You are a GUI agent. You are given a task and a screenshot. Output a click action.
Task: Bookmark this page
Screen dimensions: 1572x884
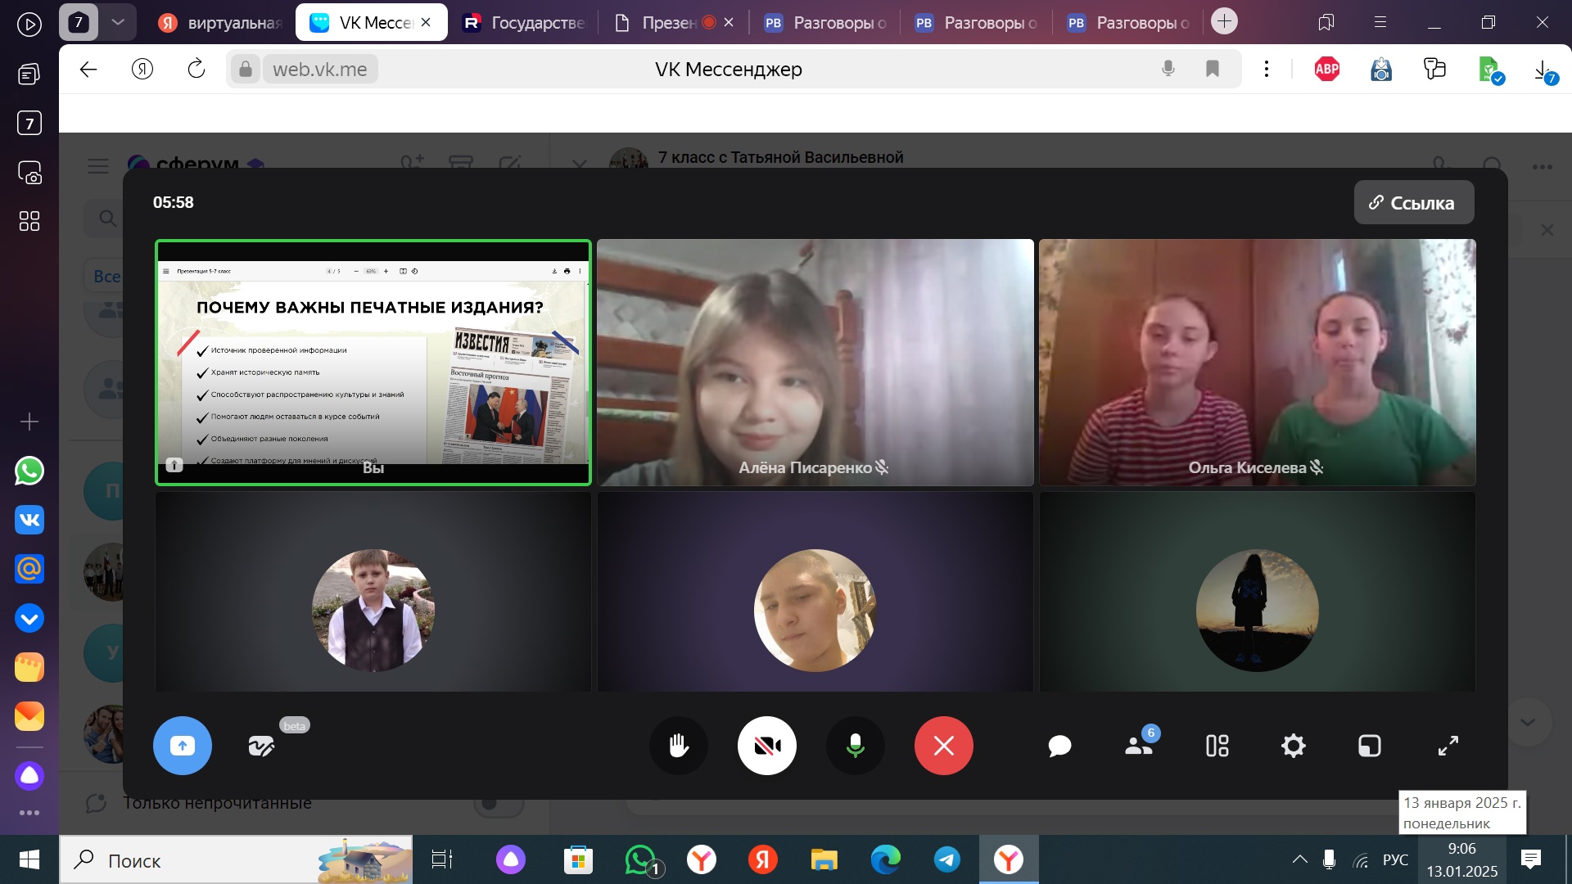1213,70
